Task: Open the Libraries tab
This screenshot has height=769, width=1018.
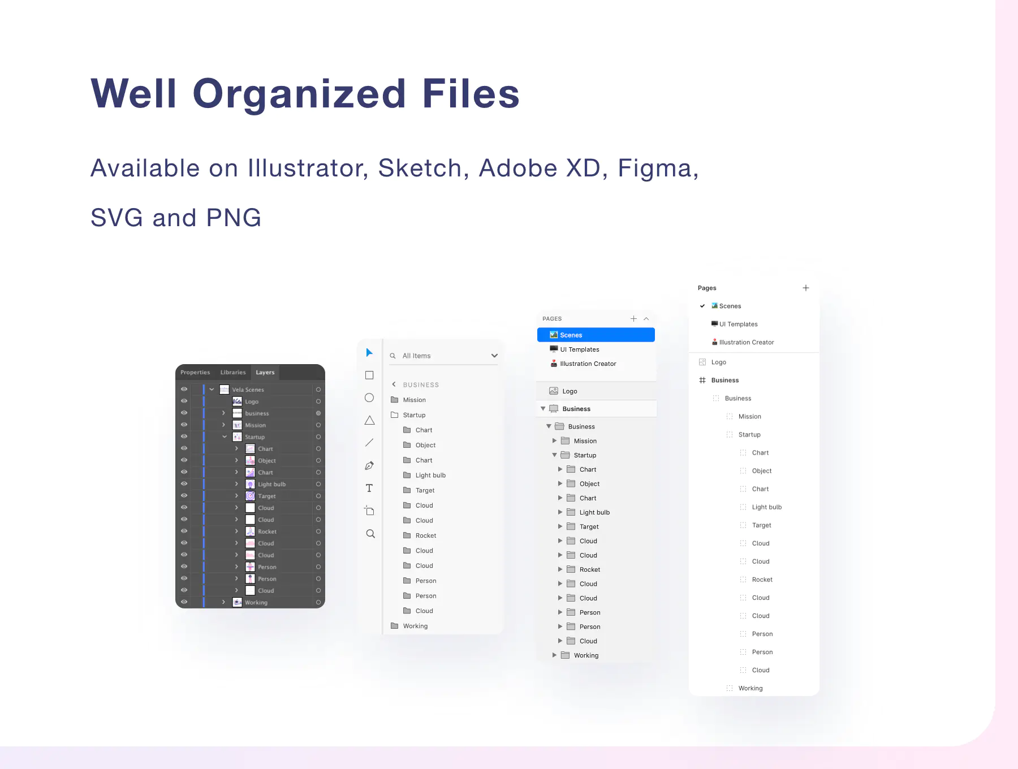Action: (233, 373)
